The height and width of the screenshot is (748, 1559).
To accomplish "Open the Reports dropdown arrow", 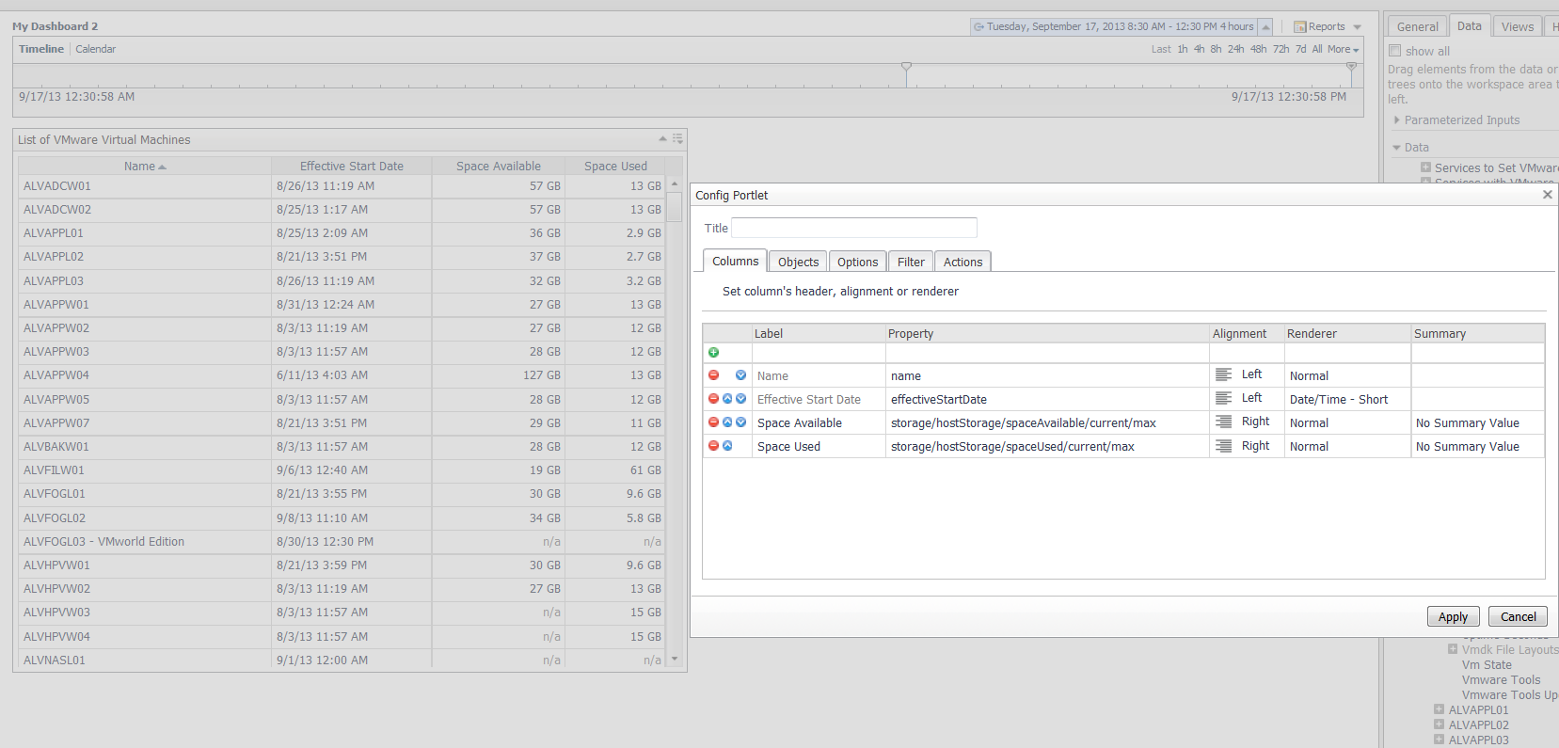I will click(1357, 27).
